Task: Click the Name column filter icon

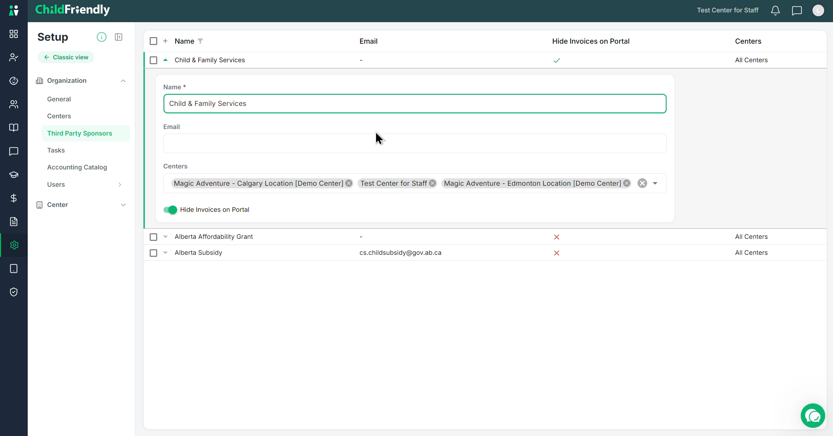Action: tap(200, 41)
